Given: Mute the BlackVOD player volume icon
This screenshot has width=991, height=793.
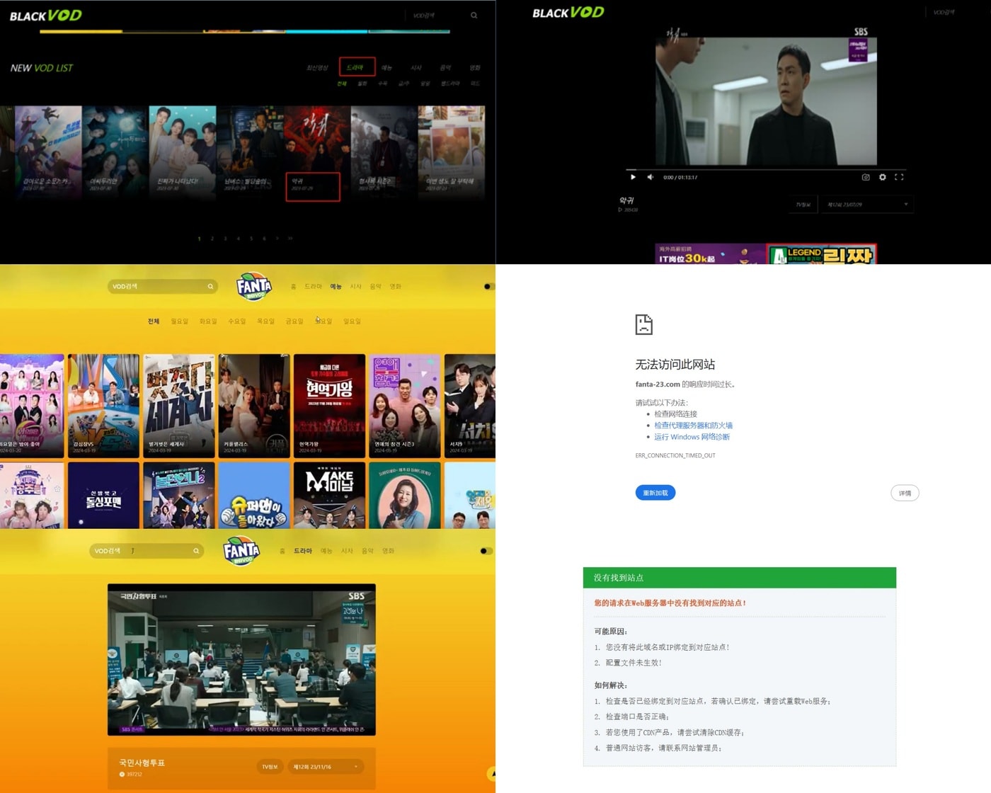Looking at the screenshot, I should 651,177.
